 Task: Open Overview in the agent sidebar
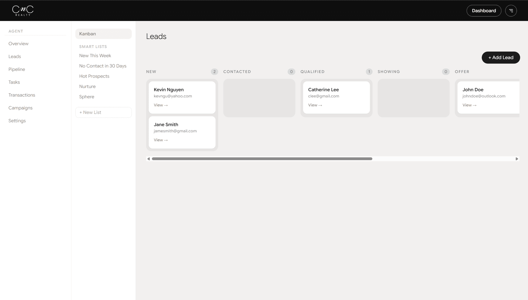click(x=19, y=44)
